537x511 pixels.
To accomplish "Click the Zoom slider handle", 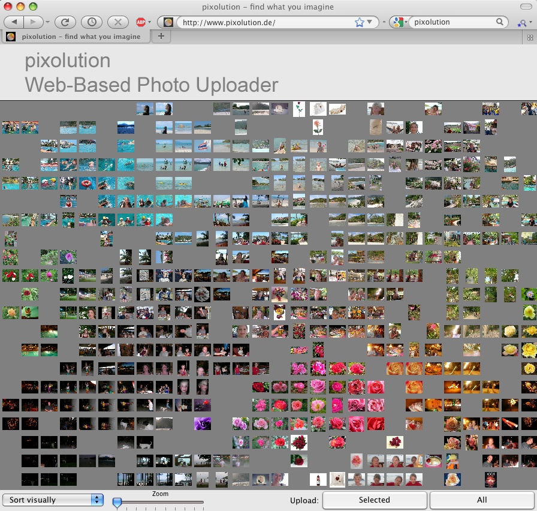I will 117,503.
